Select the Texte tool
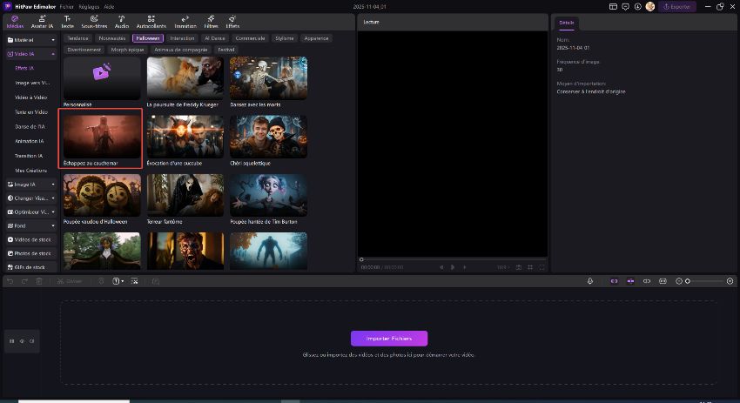Screen dimensions: 740x403 [x=67, y=21]
